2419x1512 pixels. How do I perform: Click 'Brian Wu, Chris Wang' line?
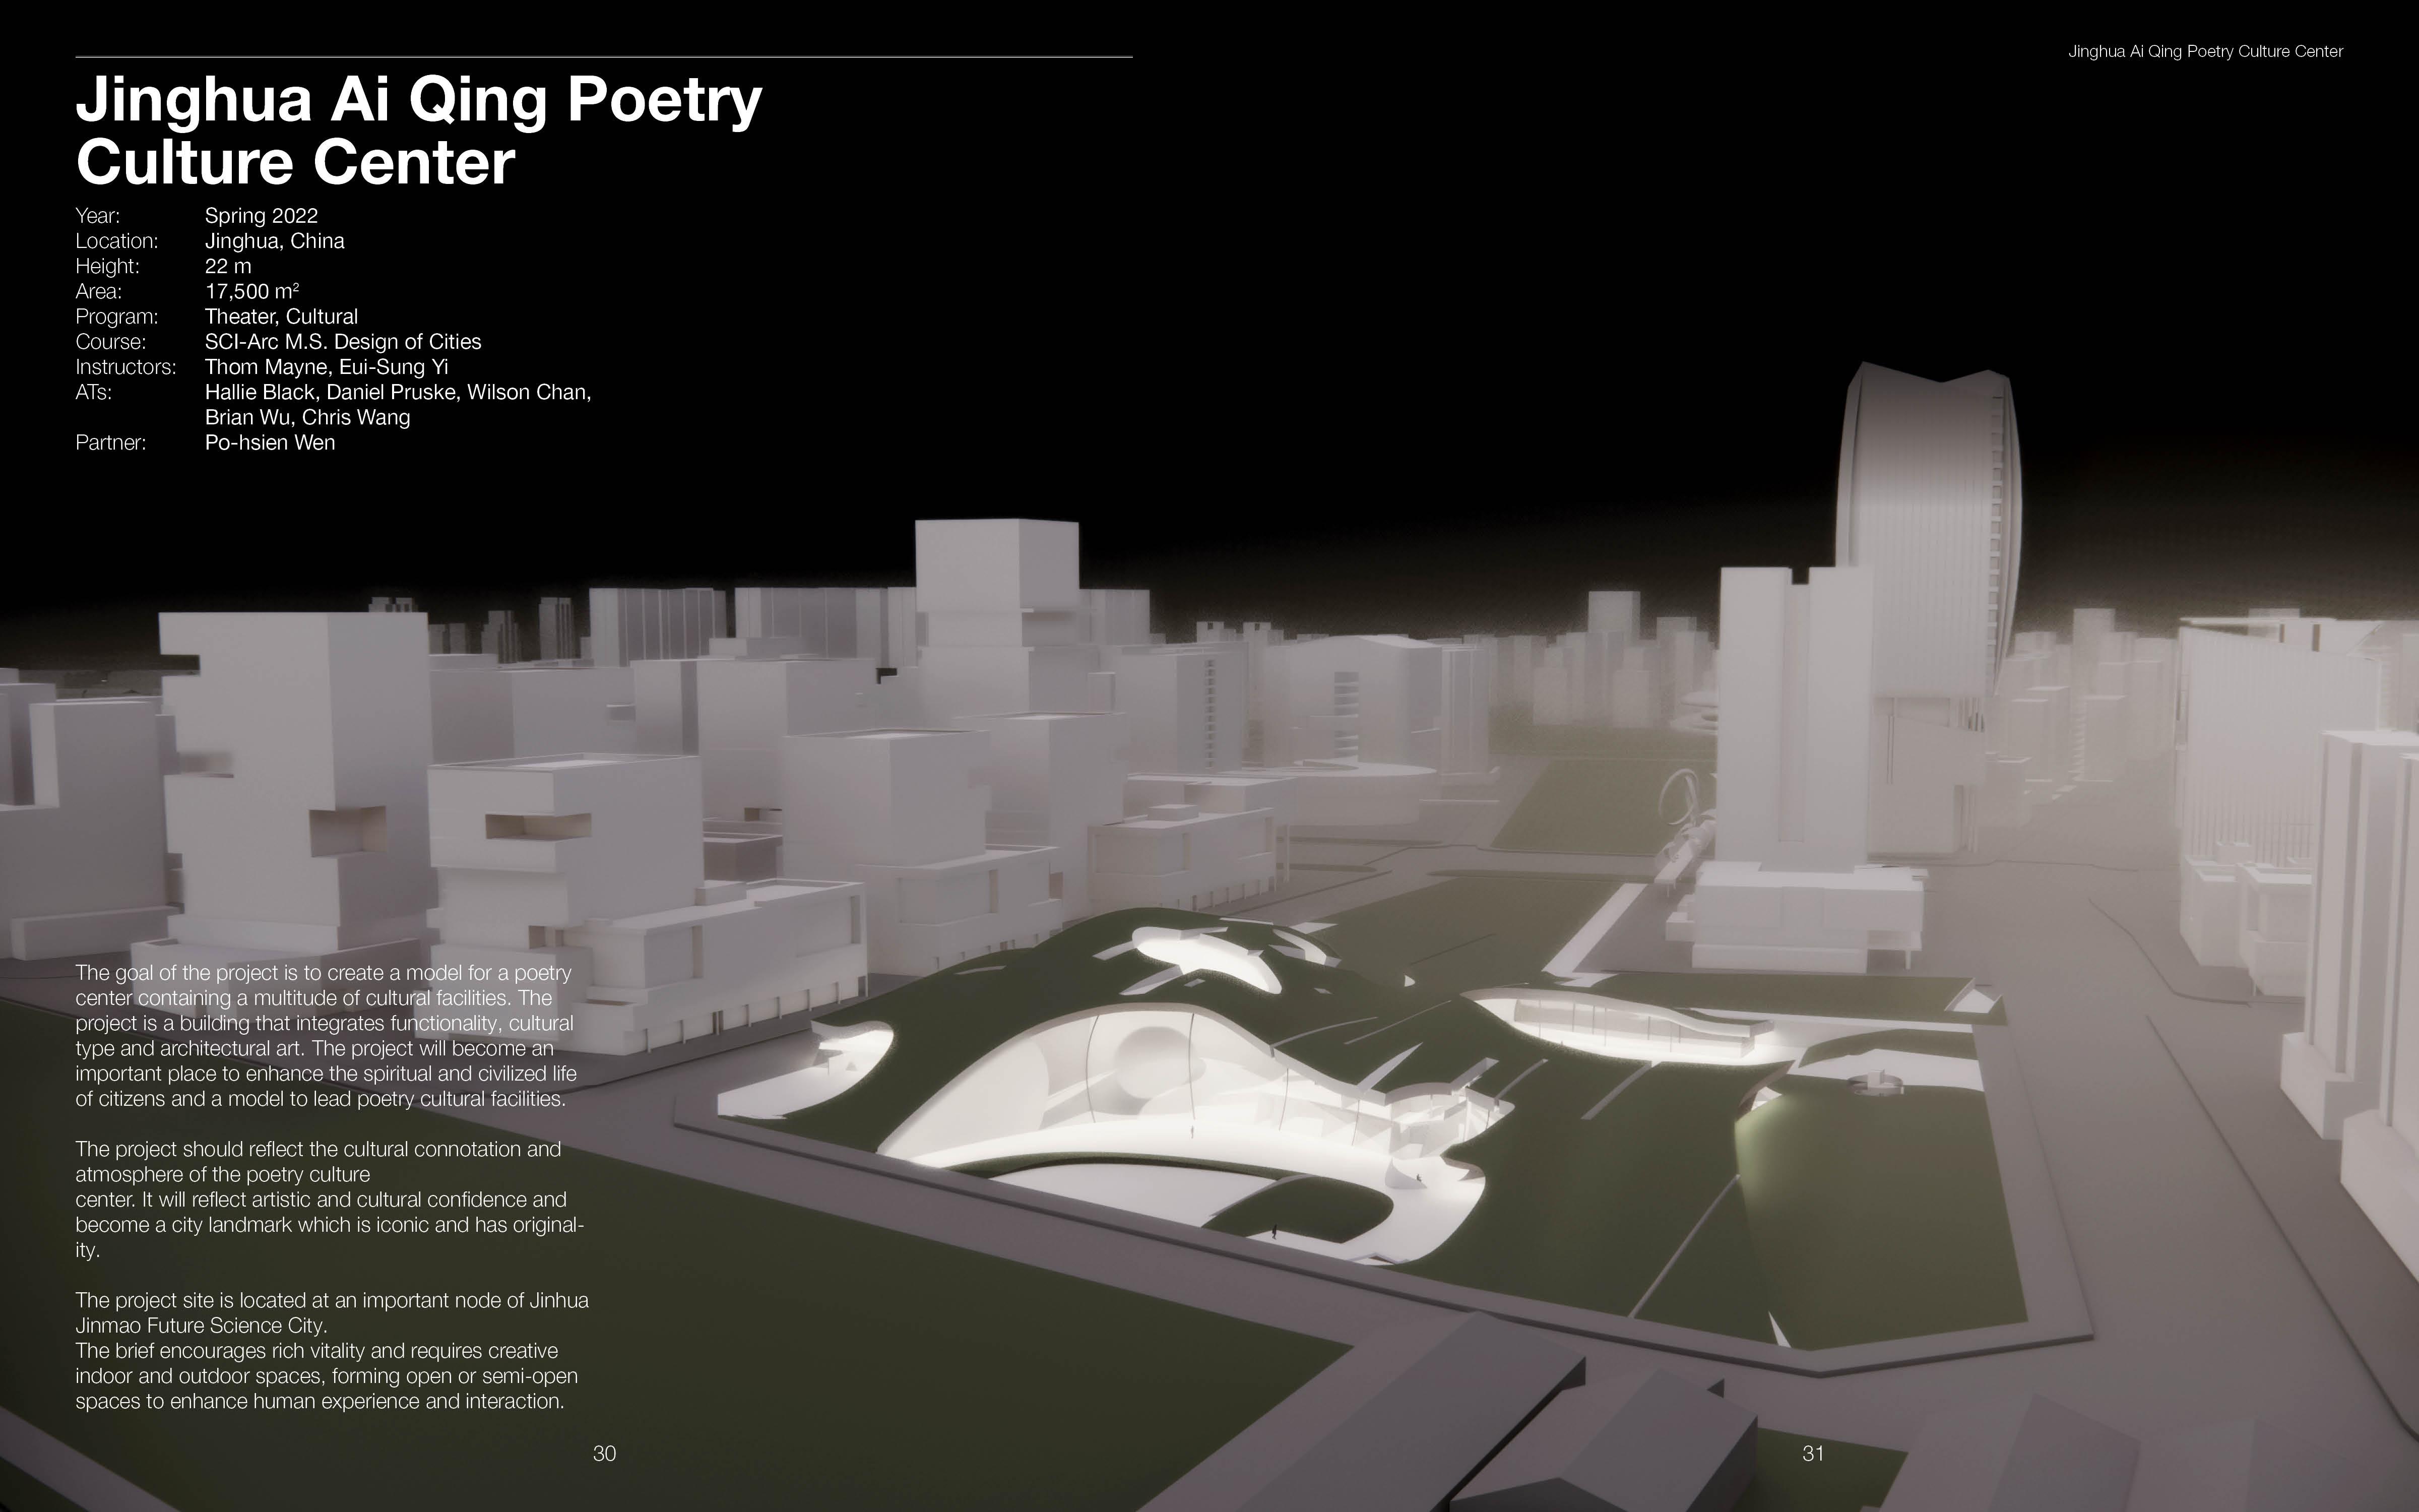tap(307, 418)
